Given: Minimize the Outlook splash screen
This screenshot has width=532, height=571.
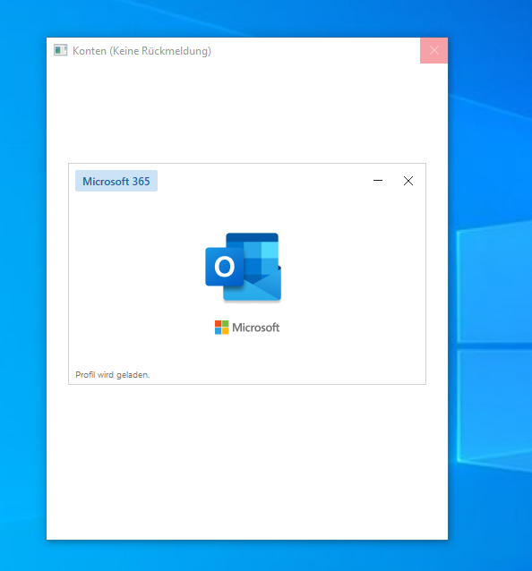Looking at the screenshot, I should pyautogui.click(x=378, y=181).
